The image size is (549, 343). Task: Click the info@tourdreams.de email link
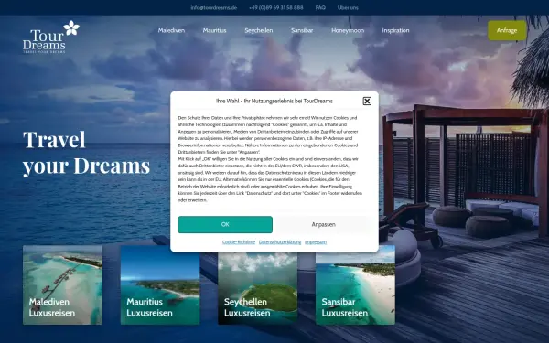click(x=213, y=7)
